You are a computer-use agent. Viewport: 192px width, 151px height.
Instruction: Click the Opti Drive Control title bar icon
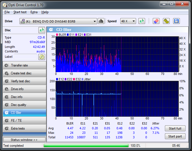[x=5, y=5]
